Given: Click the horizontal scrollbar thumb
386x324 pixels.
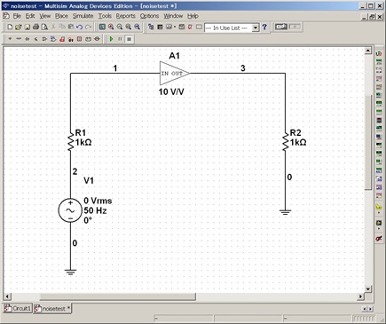Looking at the screenshot, I should point(118,296).
